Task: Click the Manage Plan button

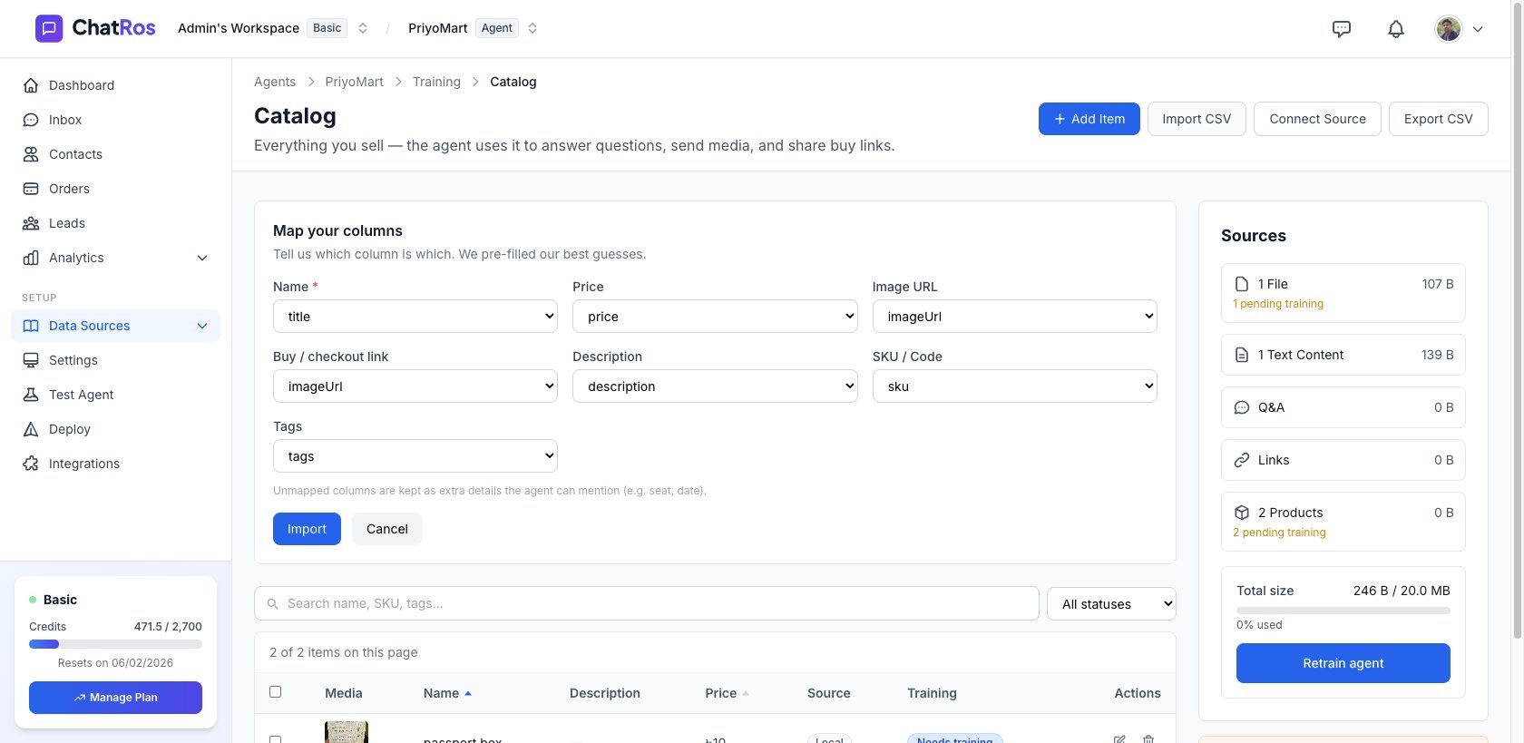Action: click(x=115, y=698)
